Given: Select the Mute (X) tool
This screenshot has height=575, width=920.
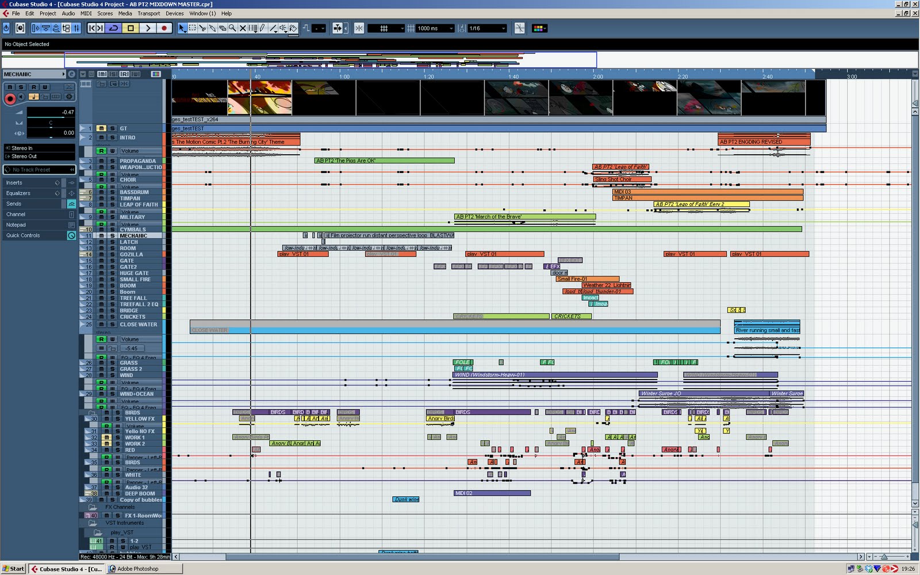Looking at the screenshot, I should click(x=243, y=28).
